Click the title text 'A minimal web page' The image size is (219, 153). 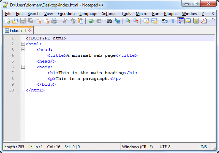pyautogui.click(x=91, y=55)
